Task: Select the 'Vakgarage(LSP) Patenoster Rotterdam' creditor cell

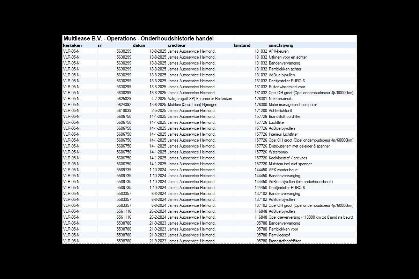Action: (x=200, y=99)
